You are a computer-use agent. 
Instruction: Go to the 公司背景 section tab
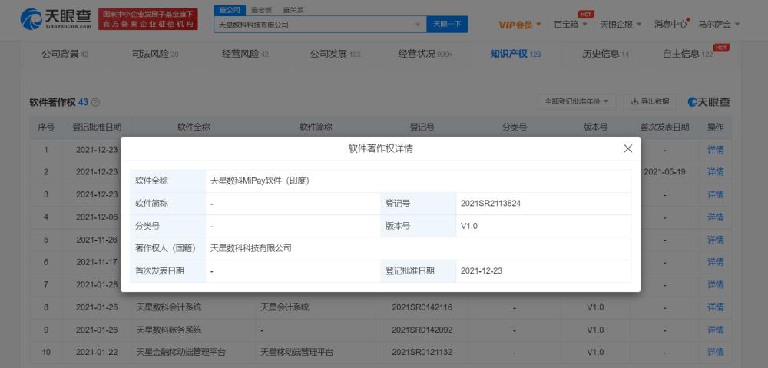coord(65,54)
